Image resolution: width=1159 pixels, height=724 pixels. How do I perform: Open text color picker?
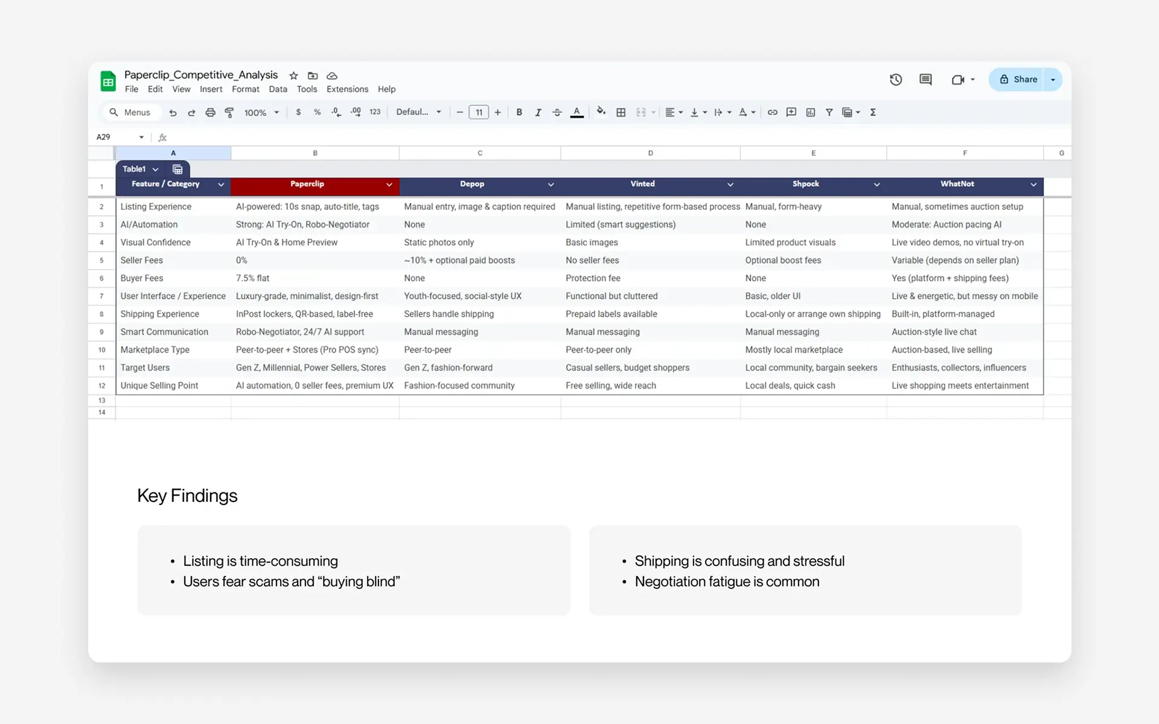(577, 112)
